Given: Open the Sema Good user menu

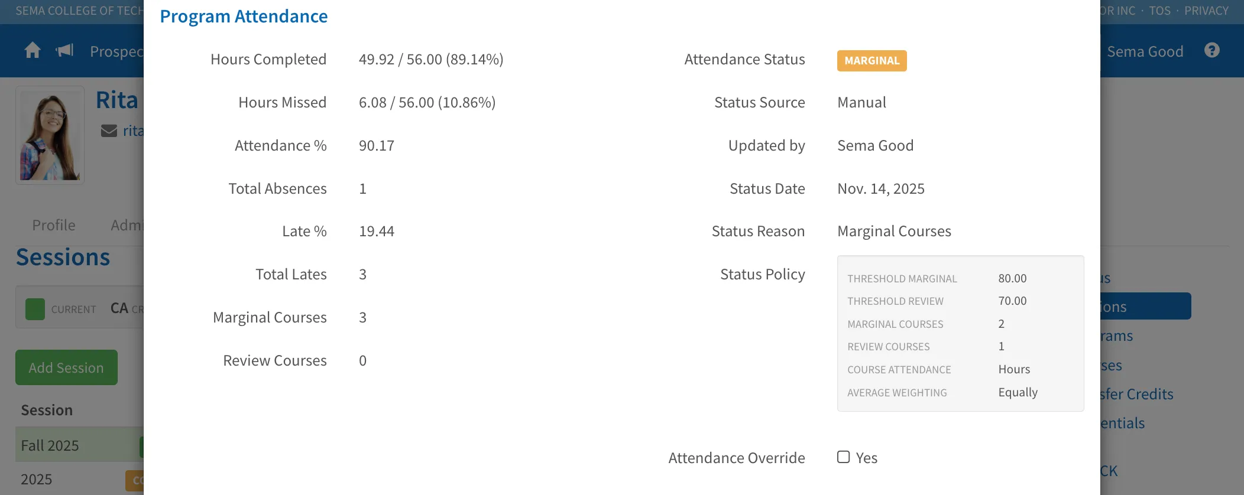Looking at the screenshot, I should pyautogui.click(x=1145, y=51).
